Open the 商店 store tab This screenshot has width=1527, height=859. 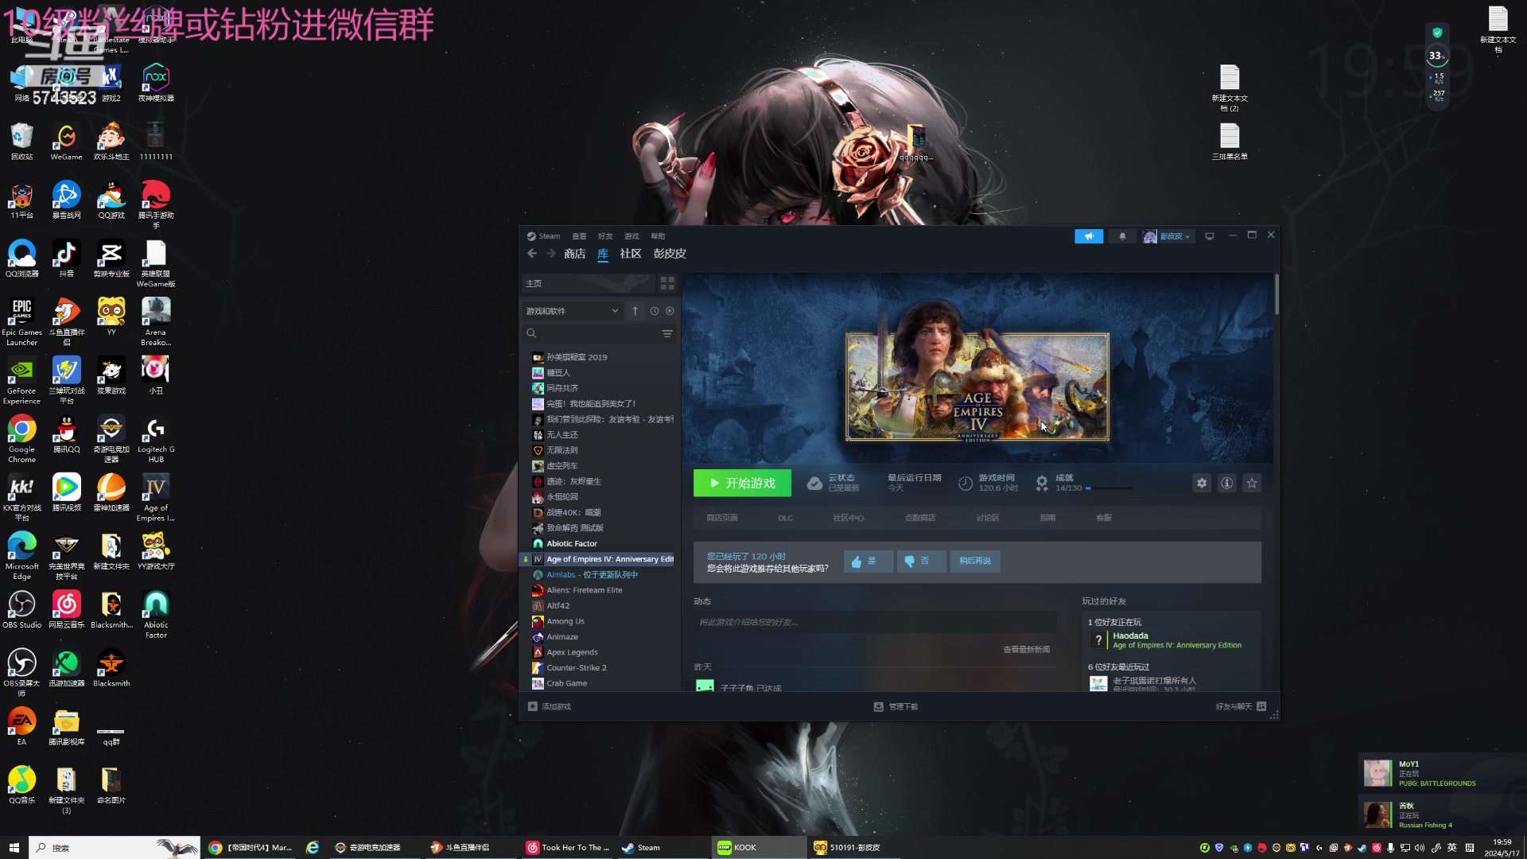[574, 254]
